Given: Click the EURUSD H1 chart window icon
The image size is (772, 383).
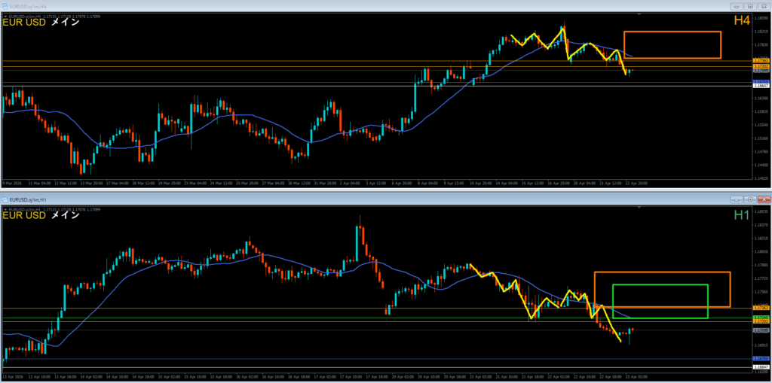Looking at the screenshot, I should pyautogui.click(x=5, y=200).
